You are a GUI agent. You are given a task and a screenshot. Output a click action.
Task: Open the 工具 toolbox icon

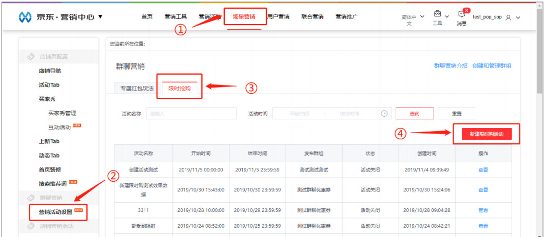(x=437, y=13)
